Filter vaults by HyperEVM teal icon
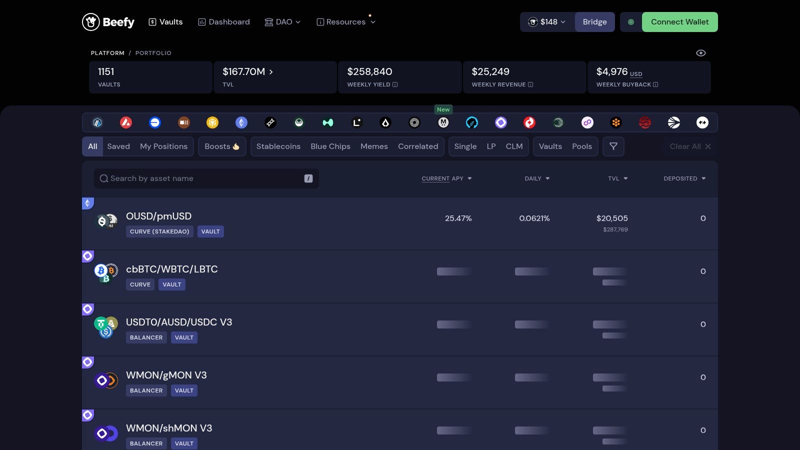 tap(328, 122)
